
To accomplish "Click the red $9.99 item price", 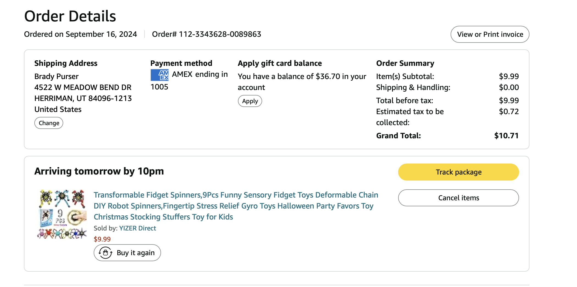I will 102,239.
